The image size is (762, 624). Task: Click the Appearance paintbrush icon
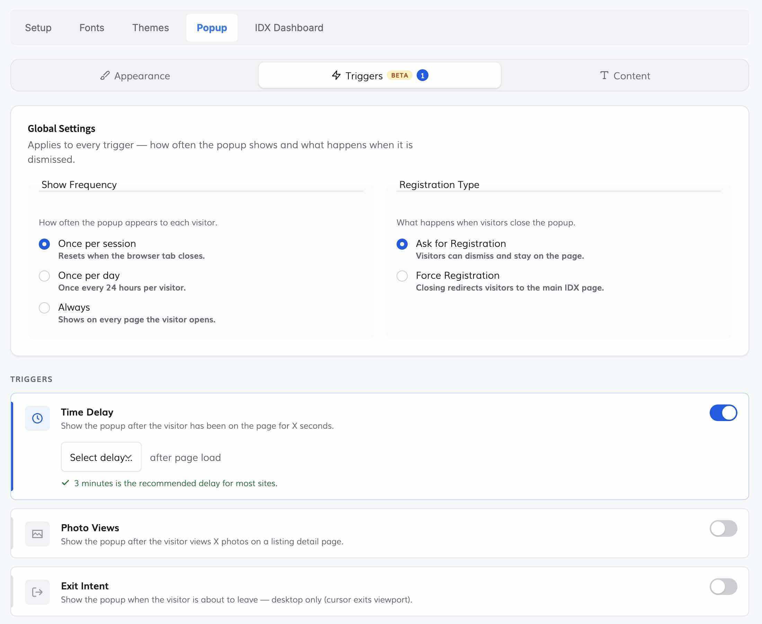click(x=105, y=75)
